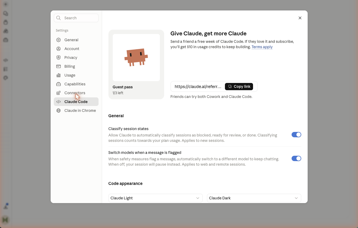
Task: Click the "Give Claude, get more Claude" heading
Action: (x=208, y=33)
